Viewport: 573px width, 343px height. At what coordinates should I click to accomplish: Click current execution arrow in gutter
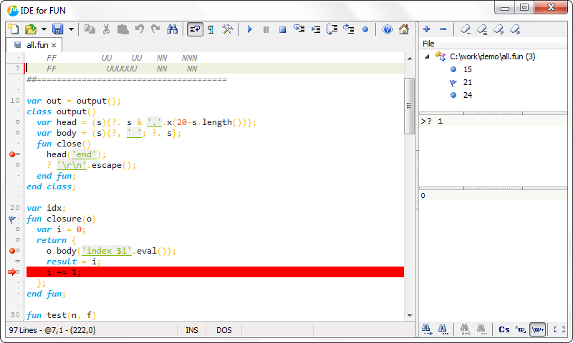pyautogui.click(x=12, y=272)
